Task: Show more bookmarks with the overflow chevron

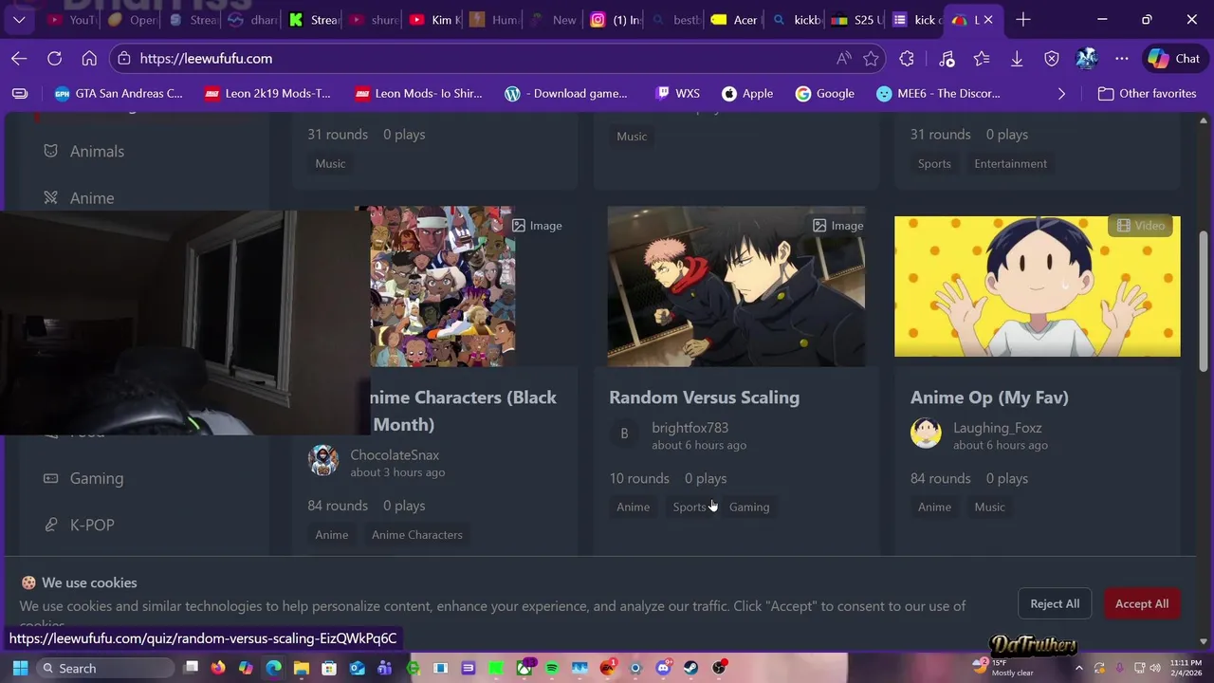Action: [1061, 94]
